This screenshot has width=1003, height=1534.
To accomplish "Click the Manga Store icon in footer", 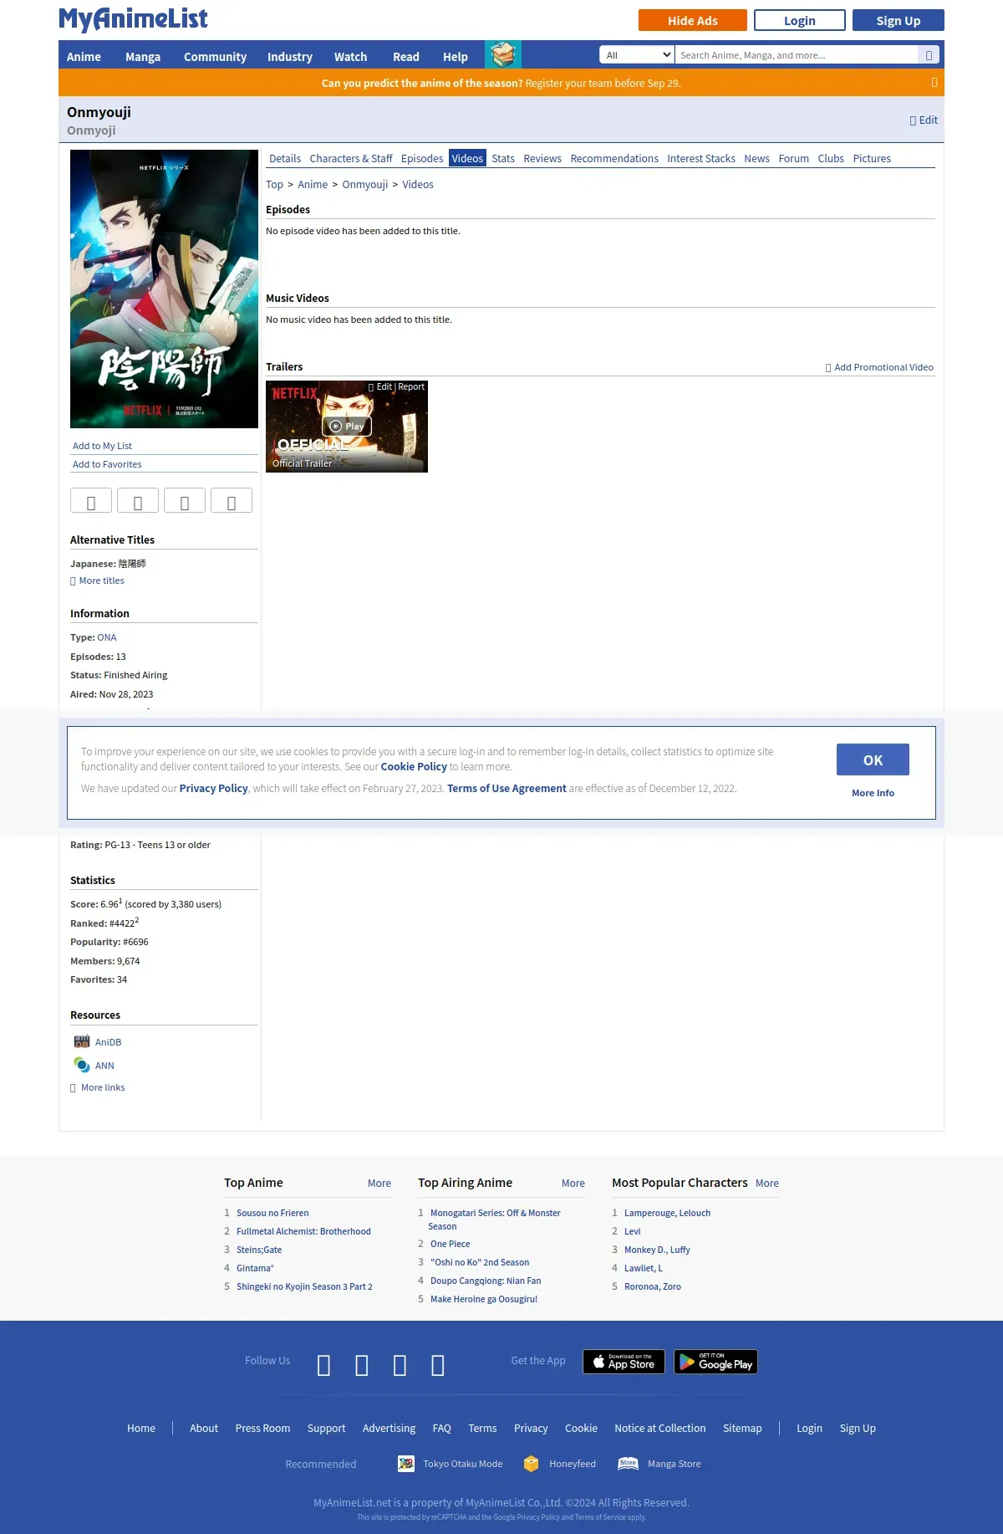I will [629, 1464].
